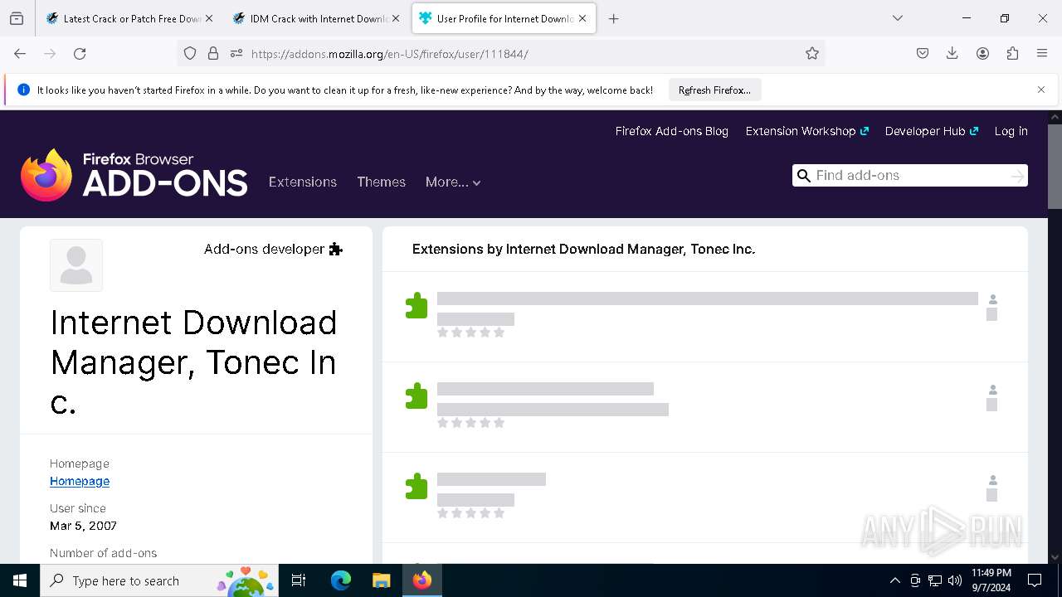Click the user profile avatar image

76,265
